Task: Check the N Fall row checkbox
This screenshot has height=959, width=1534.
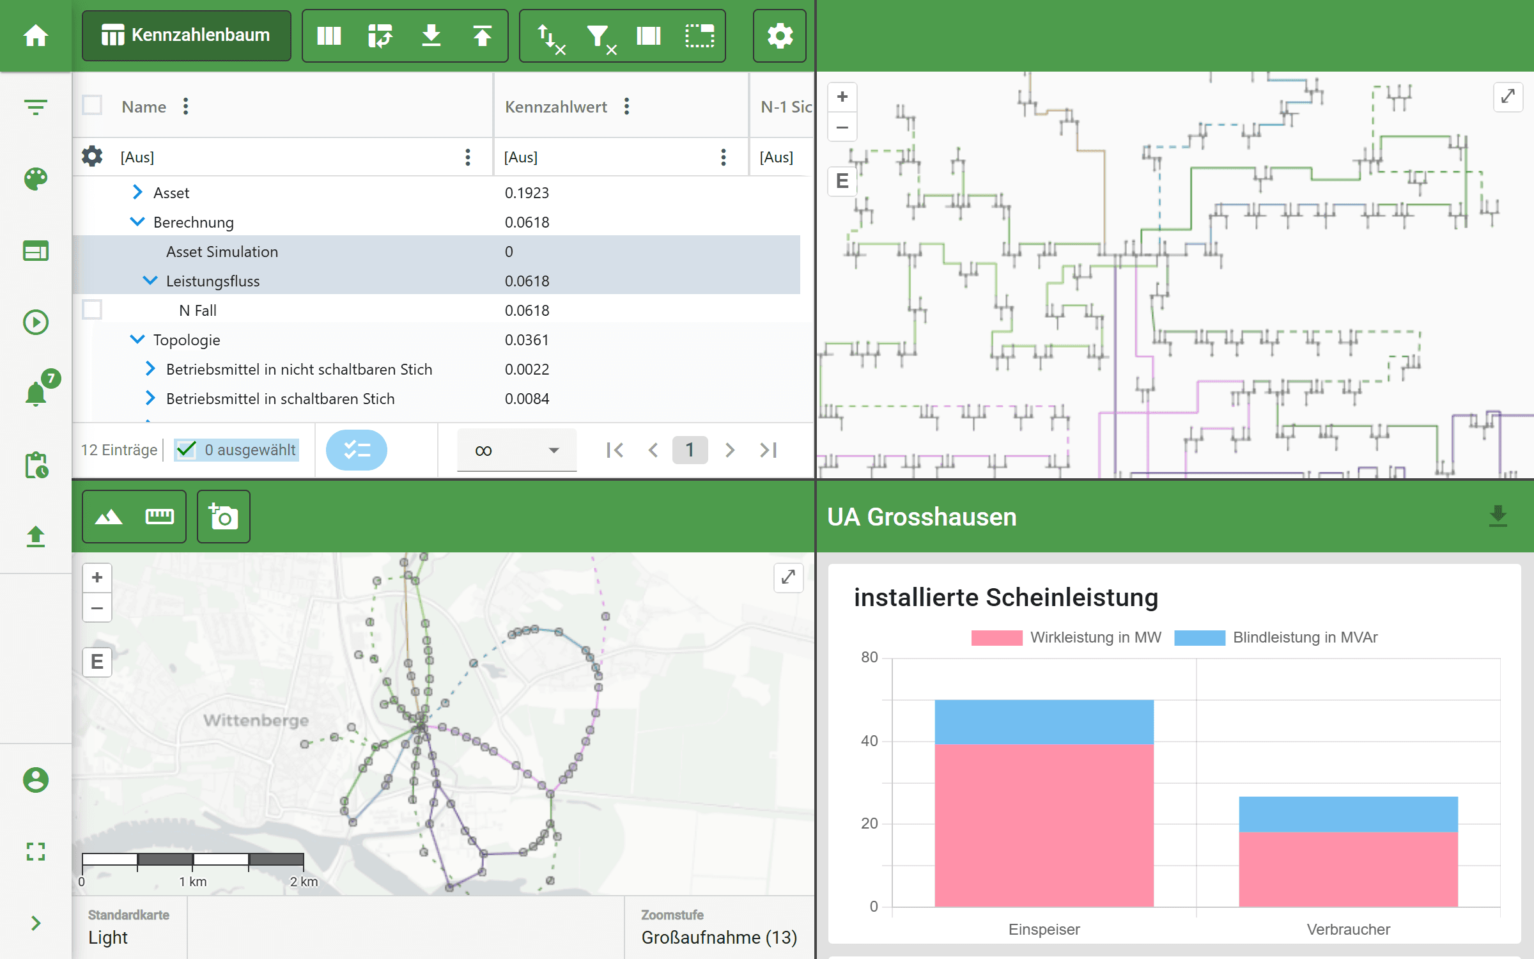Action: [x=92, y=310]
